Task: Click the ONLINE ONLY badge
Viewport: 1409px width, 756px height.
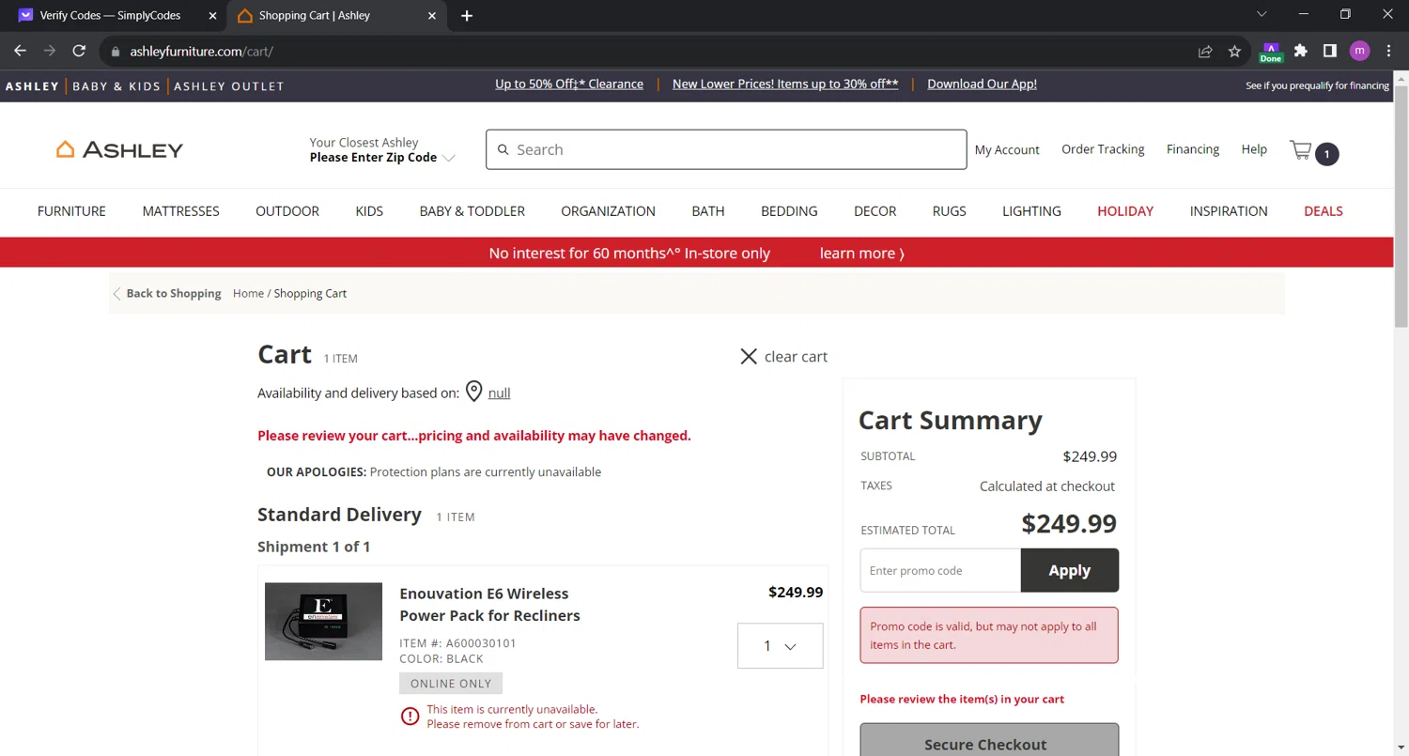Action: (451, 684)
